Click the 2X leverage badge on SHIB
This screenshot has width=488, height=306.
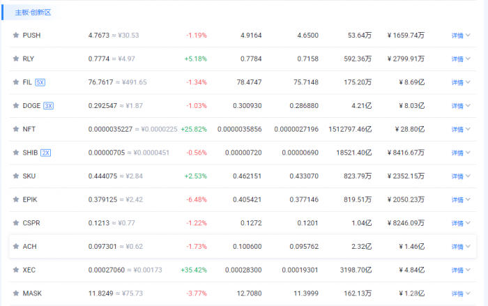coord(46,153)
